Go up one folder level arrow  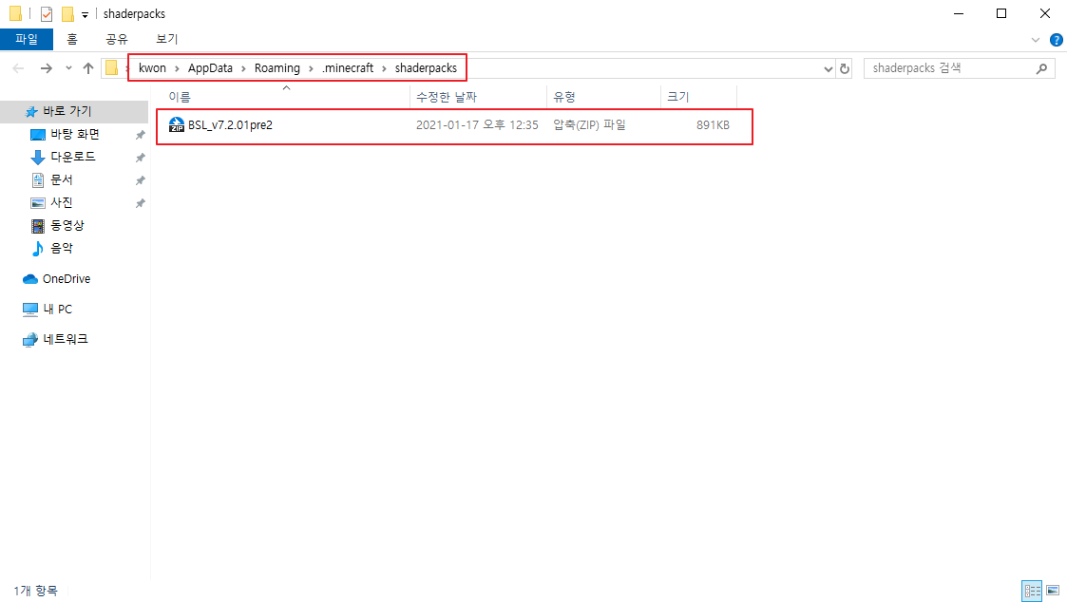(x=87, y=68)
